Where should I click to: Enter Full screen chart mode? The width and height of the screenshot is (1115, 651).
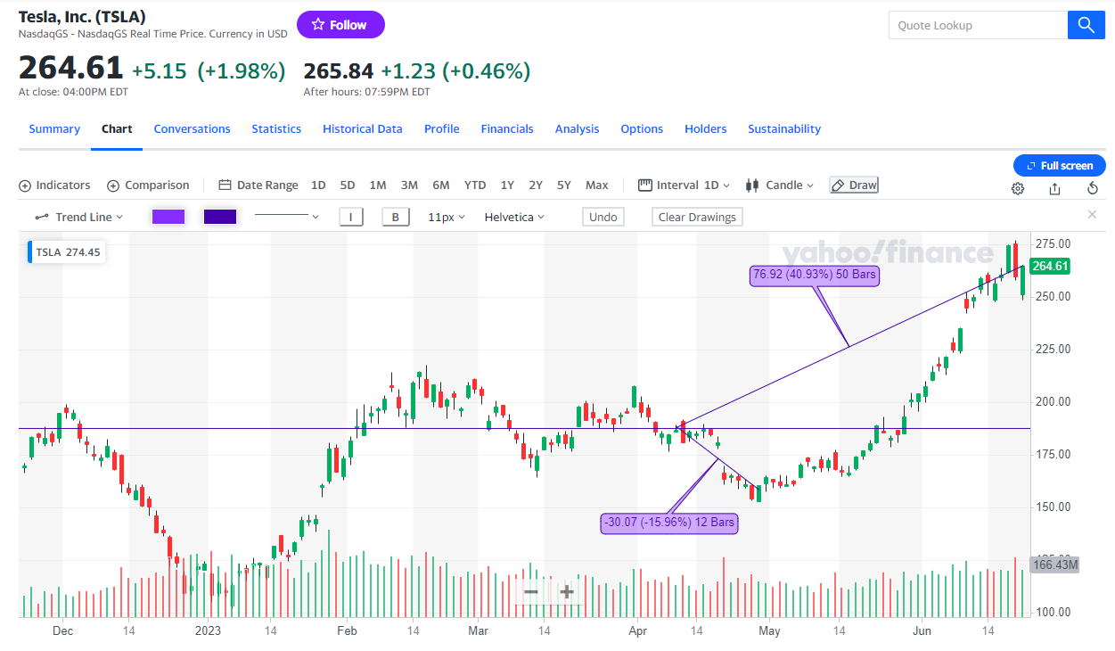click(x=1060, y=166)
